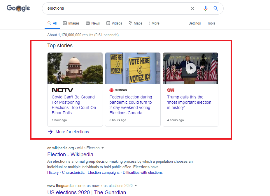Play the CNN Trump video

191,68
